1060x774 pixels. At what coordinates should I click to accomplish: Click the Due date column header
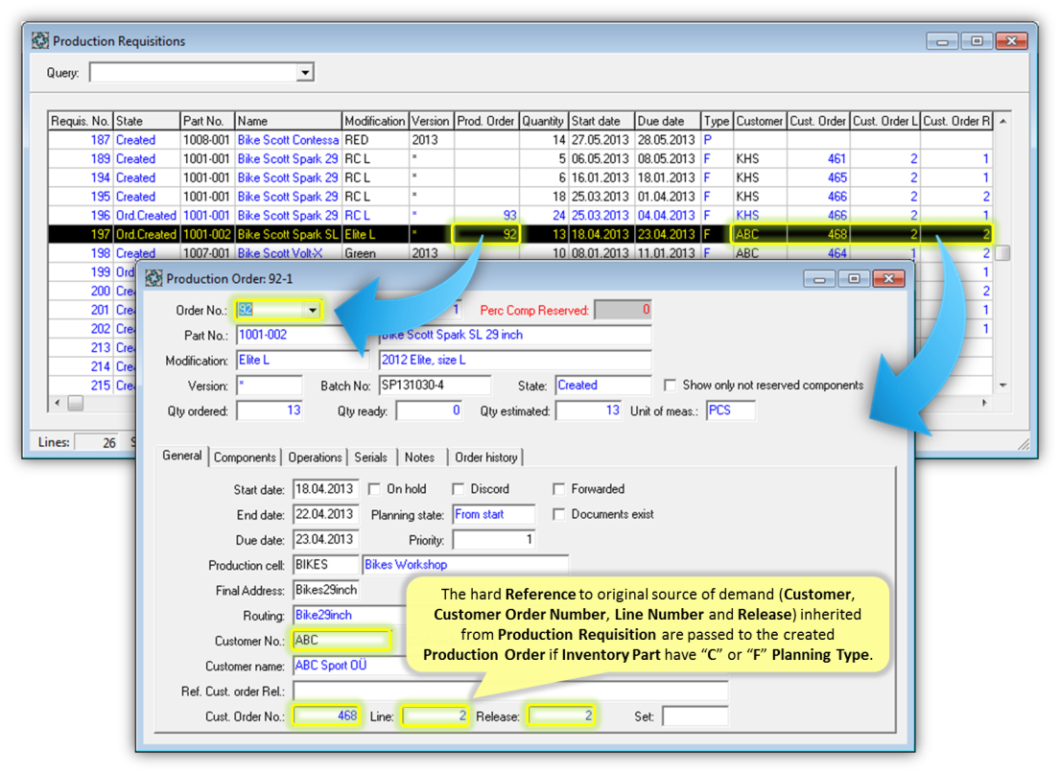click(668, 121)
